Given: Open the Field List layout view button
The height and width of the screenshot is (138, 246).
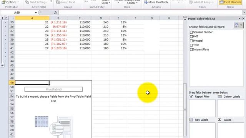Looking at the screenshot, I should click(238, 25).
